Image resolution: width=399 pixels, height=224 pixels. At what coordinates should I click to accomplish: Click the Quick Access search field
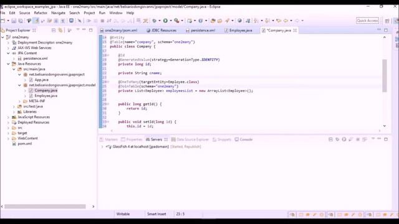tap(367, 21)
